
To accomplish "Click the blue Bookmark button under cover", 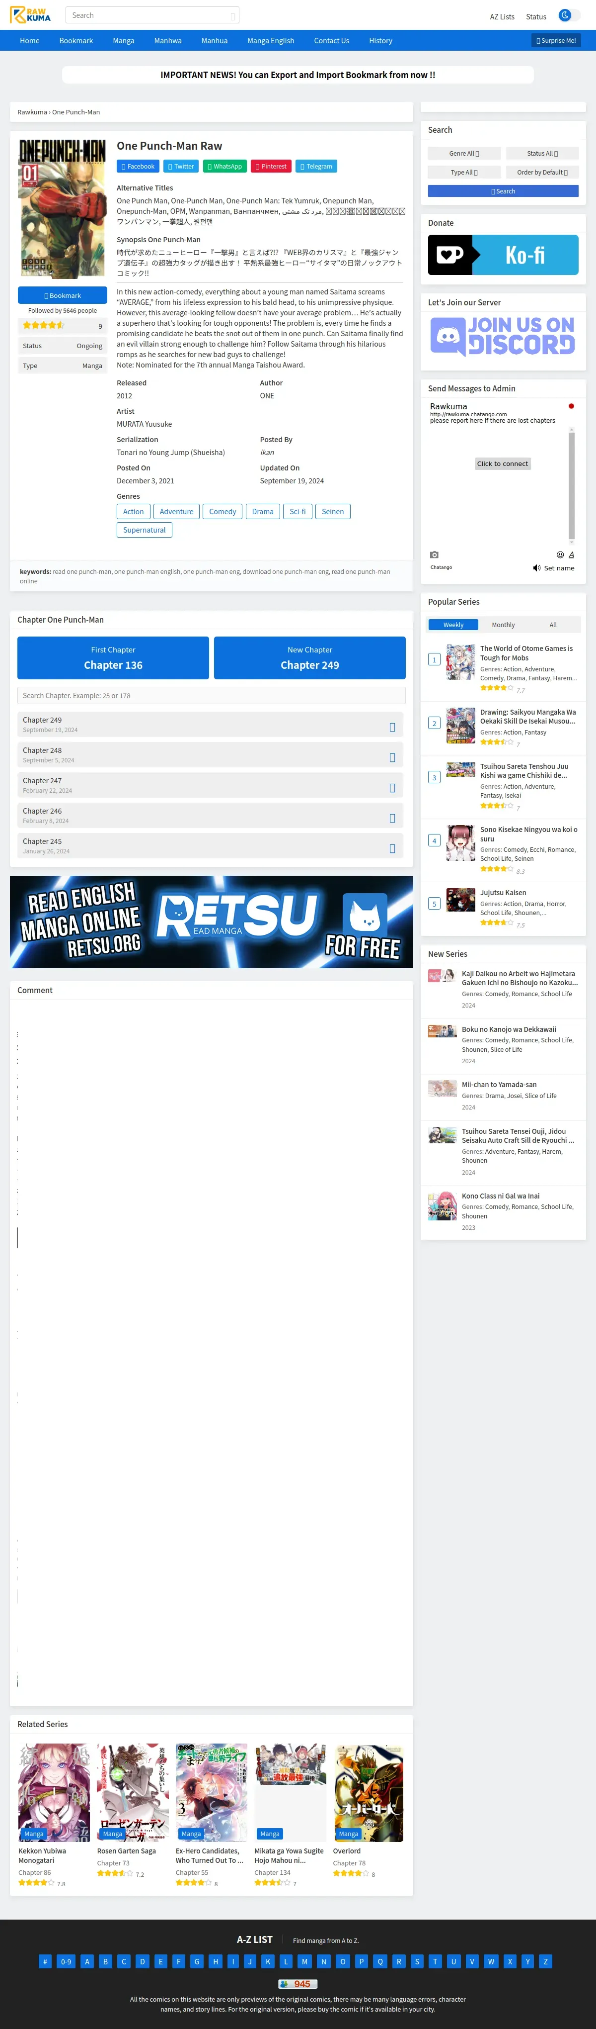I will point(62,295).
